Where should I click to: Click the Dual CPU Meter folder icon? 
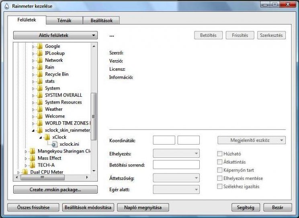pos(25,172)
